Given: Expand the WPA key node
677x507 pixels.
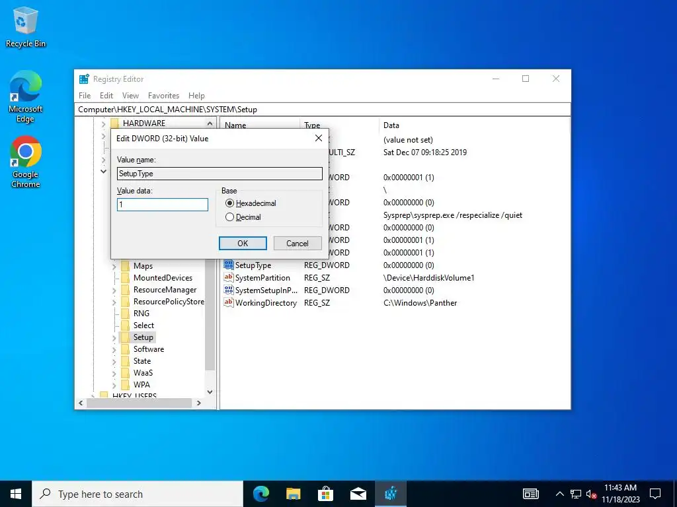Looking at the screenshot, I should (x=114, y=385).
